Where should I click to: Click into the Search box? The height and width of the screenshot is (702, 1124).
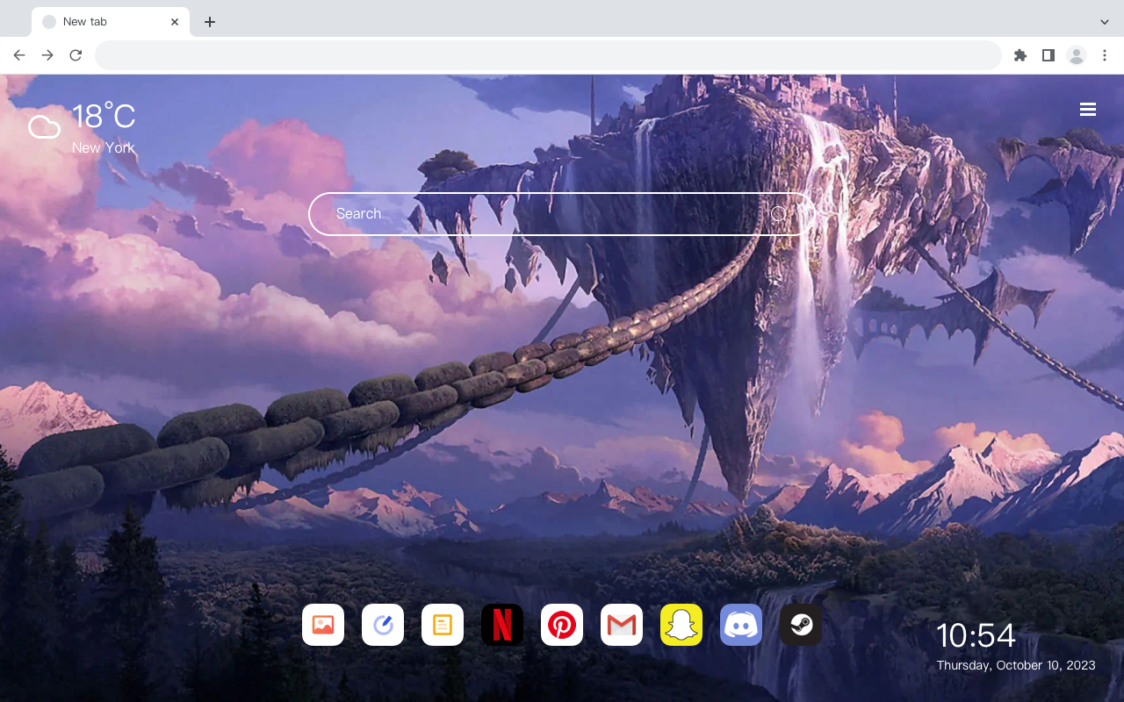[x=562, y=214]
